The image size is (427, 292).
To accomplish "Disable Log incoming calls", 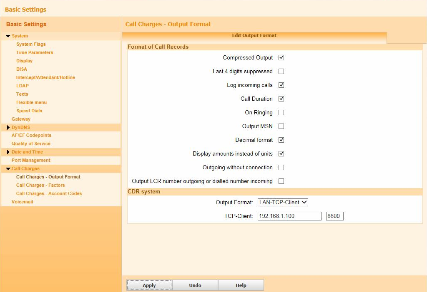I will click(281, 85).
